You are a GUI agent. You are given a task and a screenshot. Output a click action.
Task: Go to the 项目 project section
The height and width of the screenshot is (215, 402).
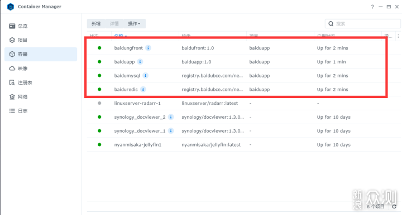coord(41,40)
